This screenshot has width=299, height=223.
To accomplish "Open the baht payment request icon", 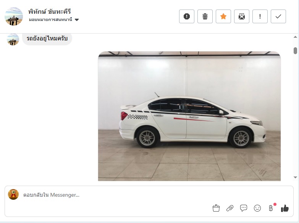I will [271, 208].
